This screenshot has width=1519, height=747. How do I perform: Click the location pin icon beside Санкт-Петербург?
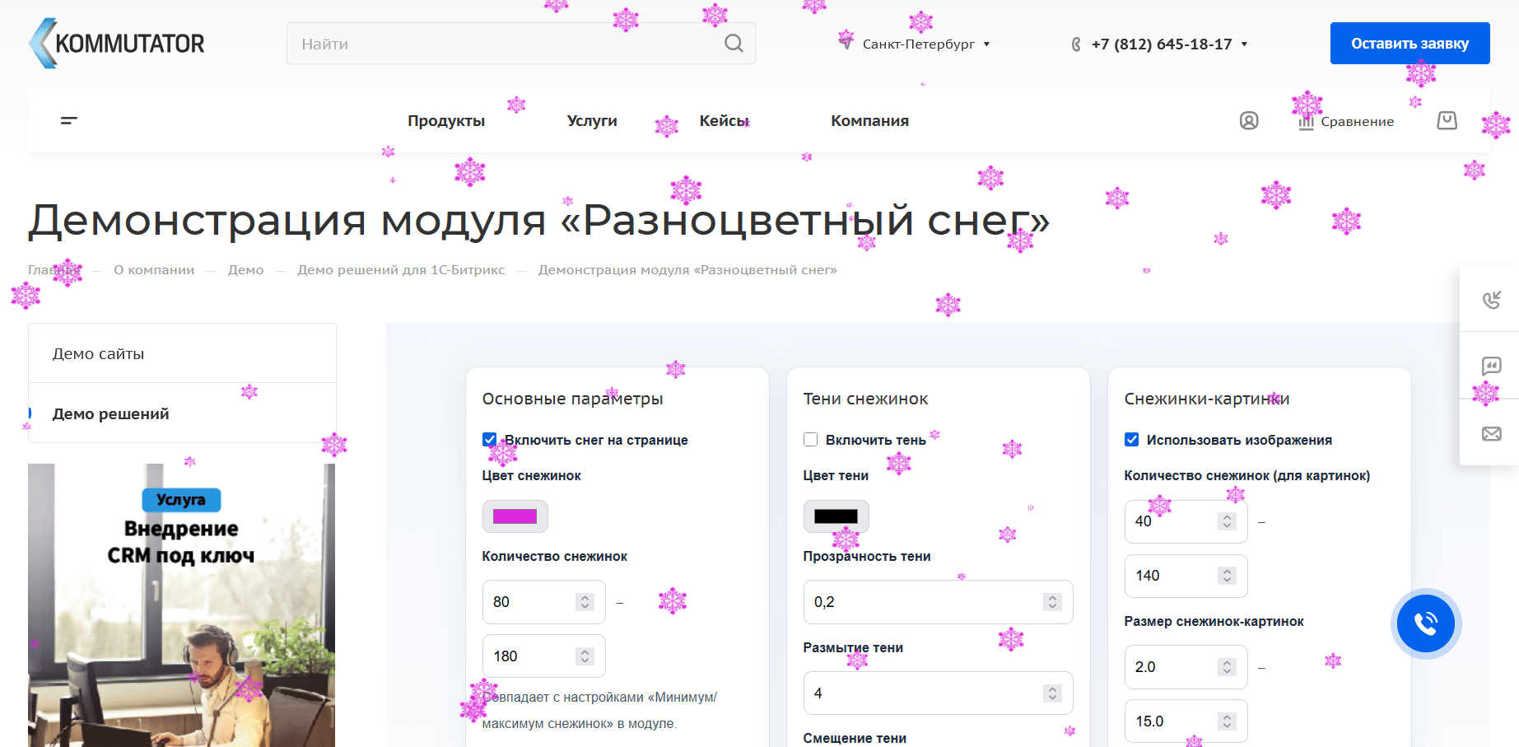846,41
